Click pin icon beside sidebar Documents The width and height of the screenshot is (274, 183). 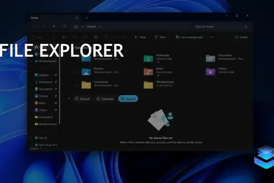[56, 89]
